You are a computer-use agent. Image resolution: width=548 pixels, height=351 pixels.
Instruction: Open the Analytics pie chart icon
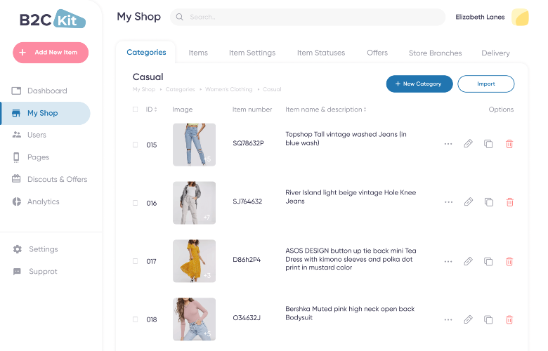(x=17, y=201)
